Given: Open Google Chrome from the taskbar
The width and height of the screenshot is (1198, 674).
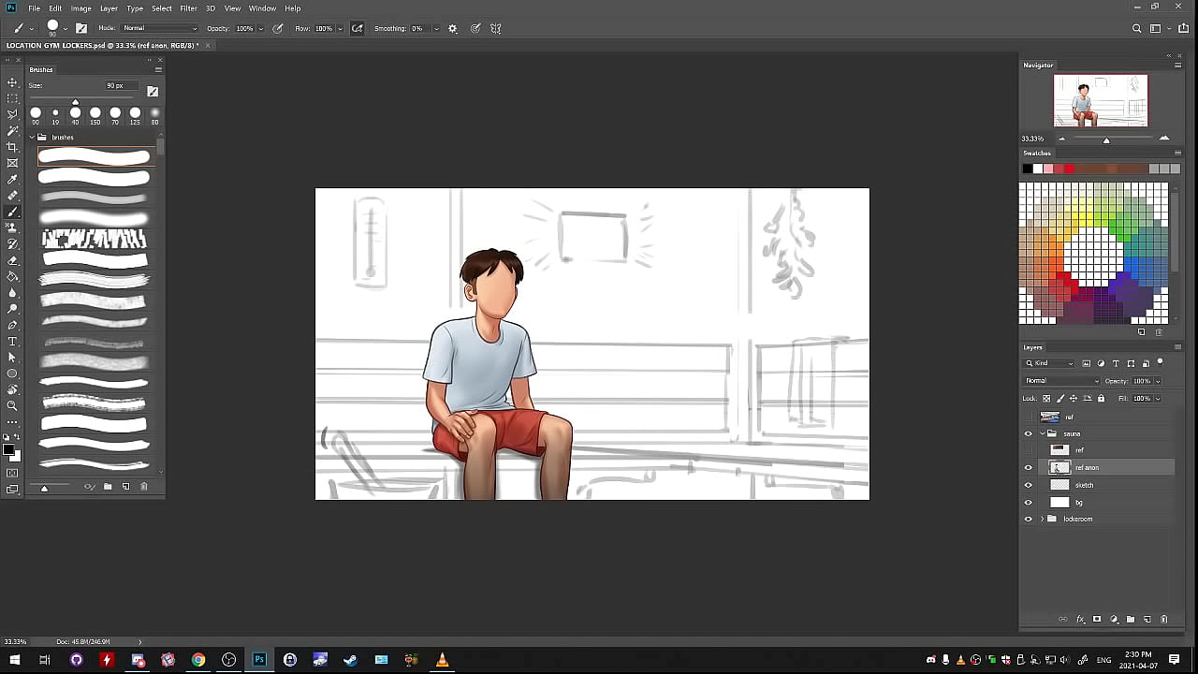Looking at the screenshot, I should (x=198, y=660).
